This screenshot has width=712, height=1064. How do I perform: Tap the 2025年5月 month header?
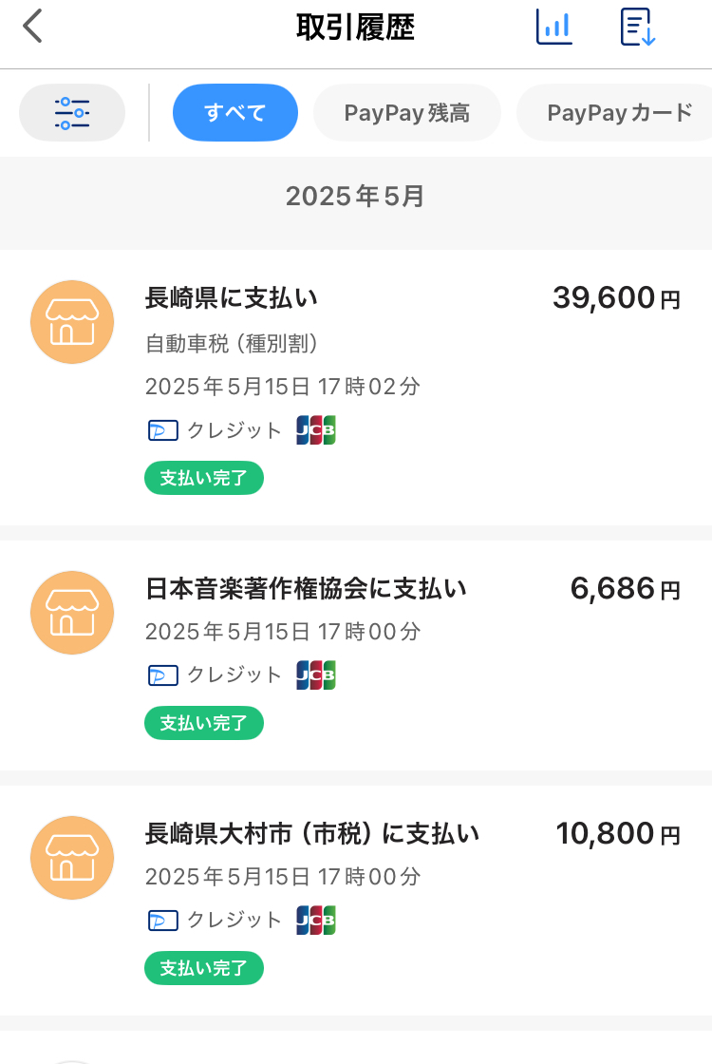pos(355,197)
